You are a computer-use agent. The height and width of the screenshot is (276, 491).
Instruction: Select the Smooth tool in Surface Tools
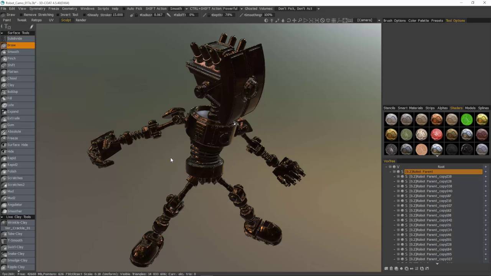(18, 52)
